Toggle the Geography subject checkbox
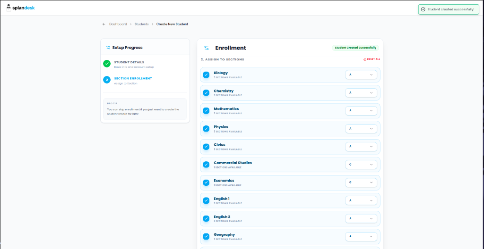This screenshot has width=484, height=249. pyautogui.click(x=206, y=236)
